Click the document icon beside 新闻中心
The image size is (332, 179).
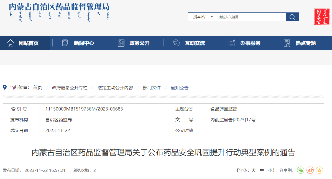coord(65,43)
